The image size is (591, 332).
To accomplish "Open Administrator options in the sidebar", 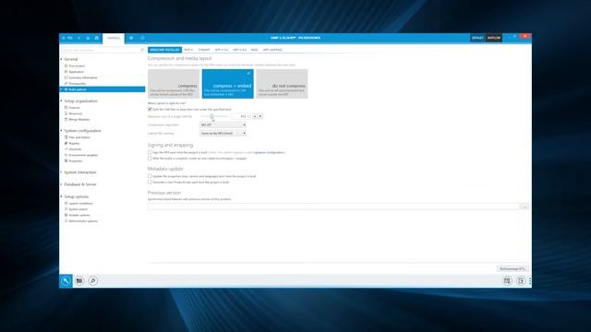I will tap(83, 221).
